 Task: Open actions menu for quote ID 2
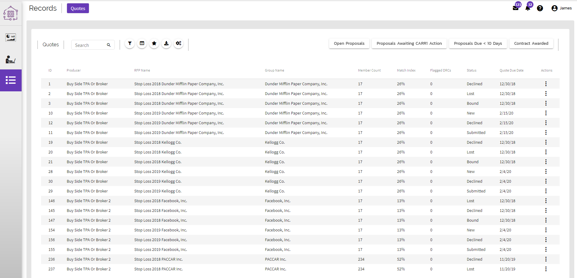pyautogui.click(x=546, y=93)
